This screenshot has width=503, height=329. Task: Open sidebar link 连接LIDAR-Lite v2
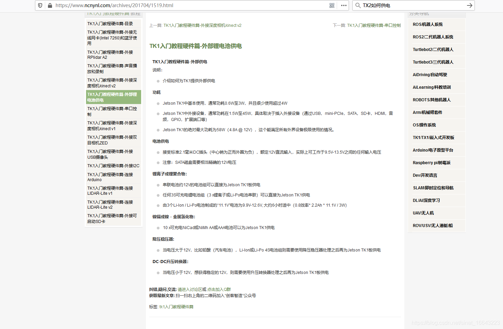[110, 205]
